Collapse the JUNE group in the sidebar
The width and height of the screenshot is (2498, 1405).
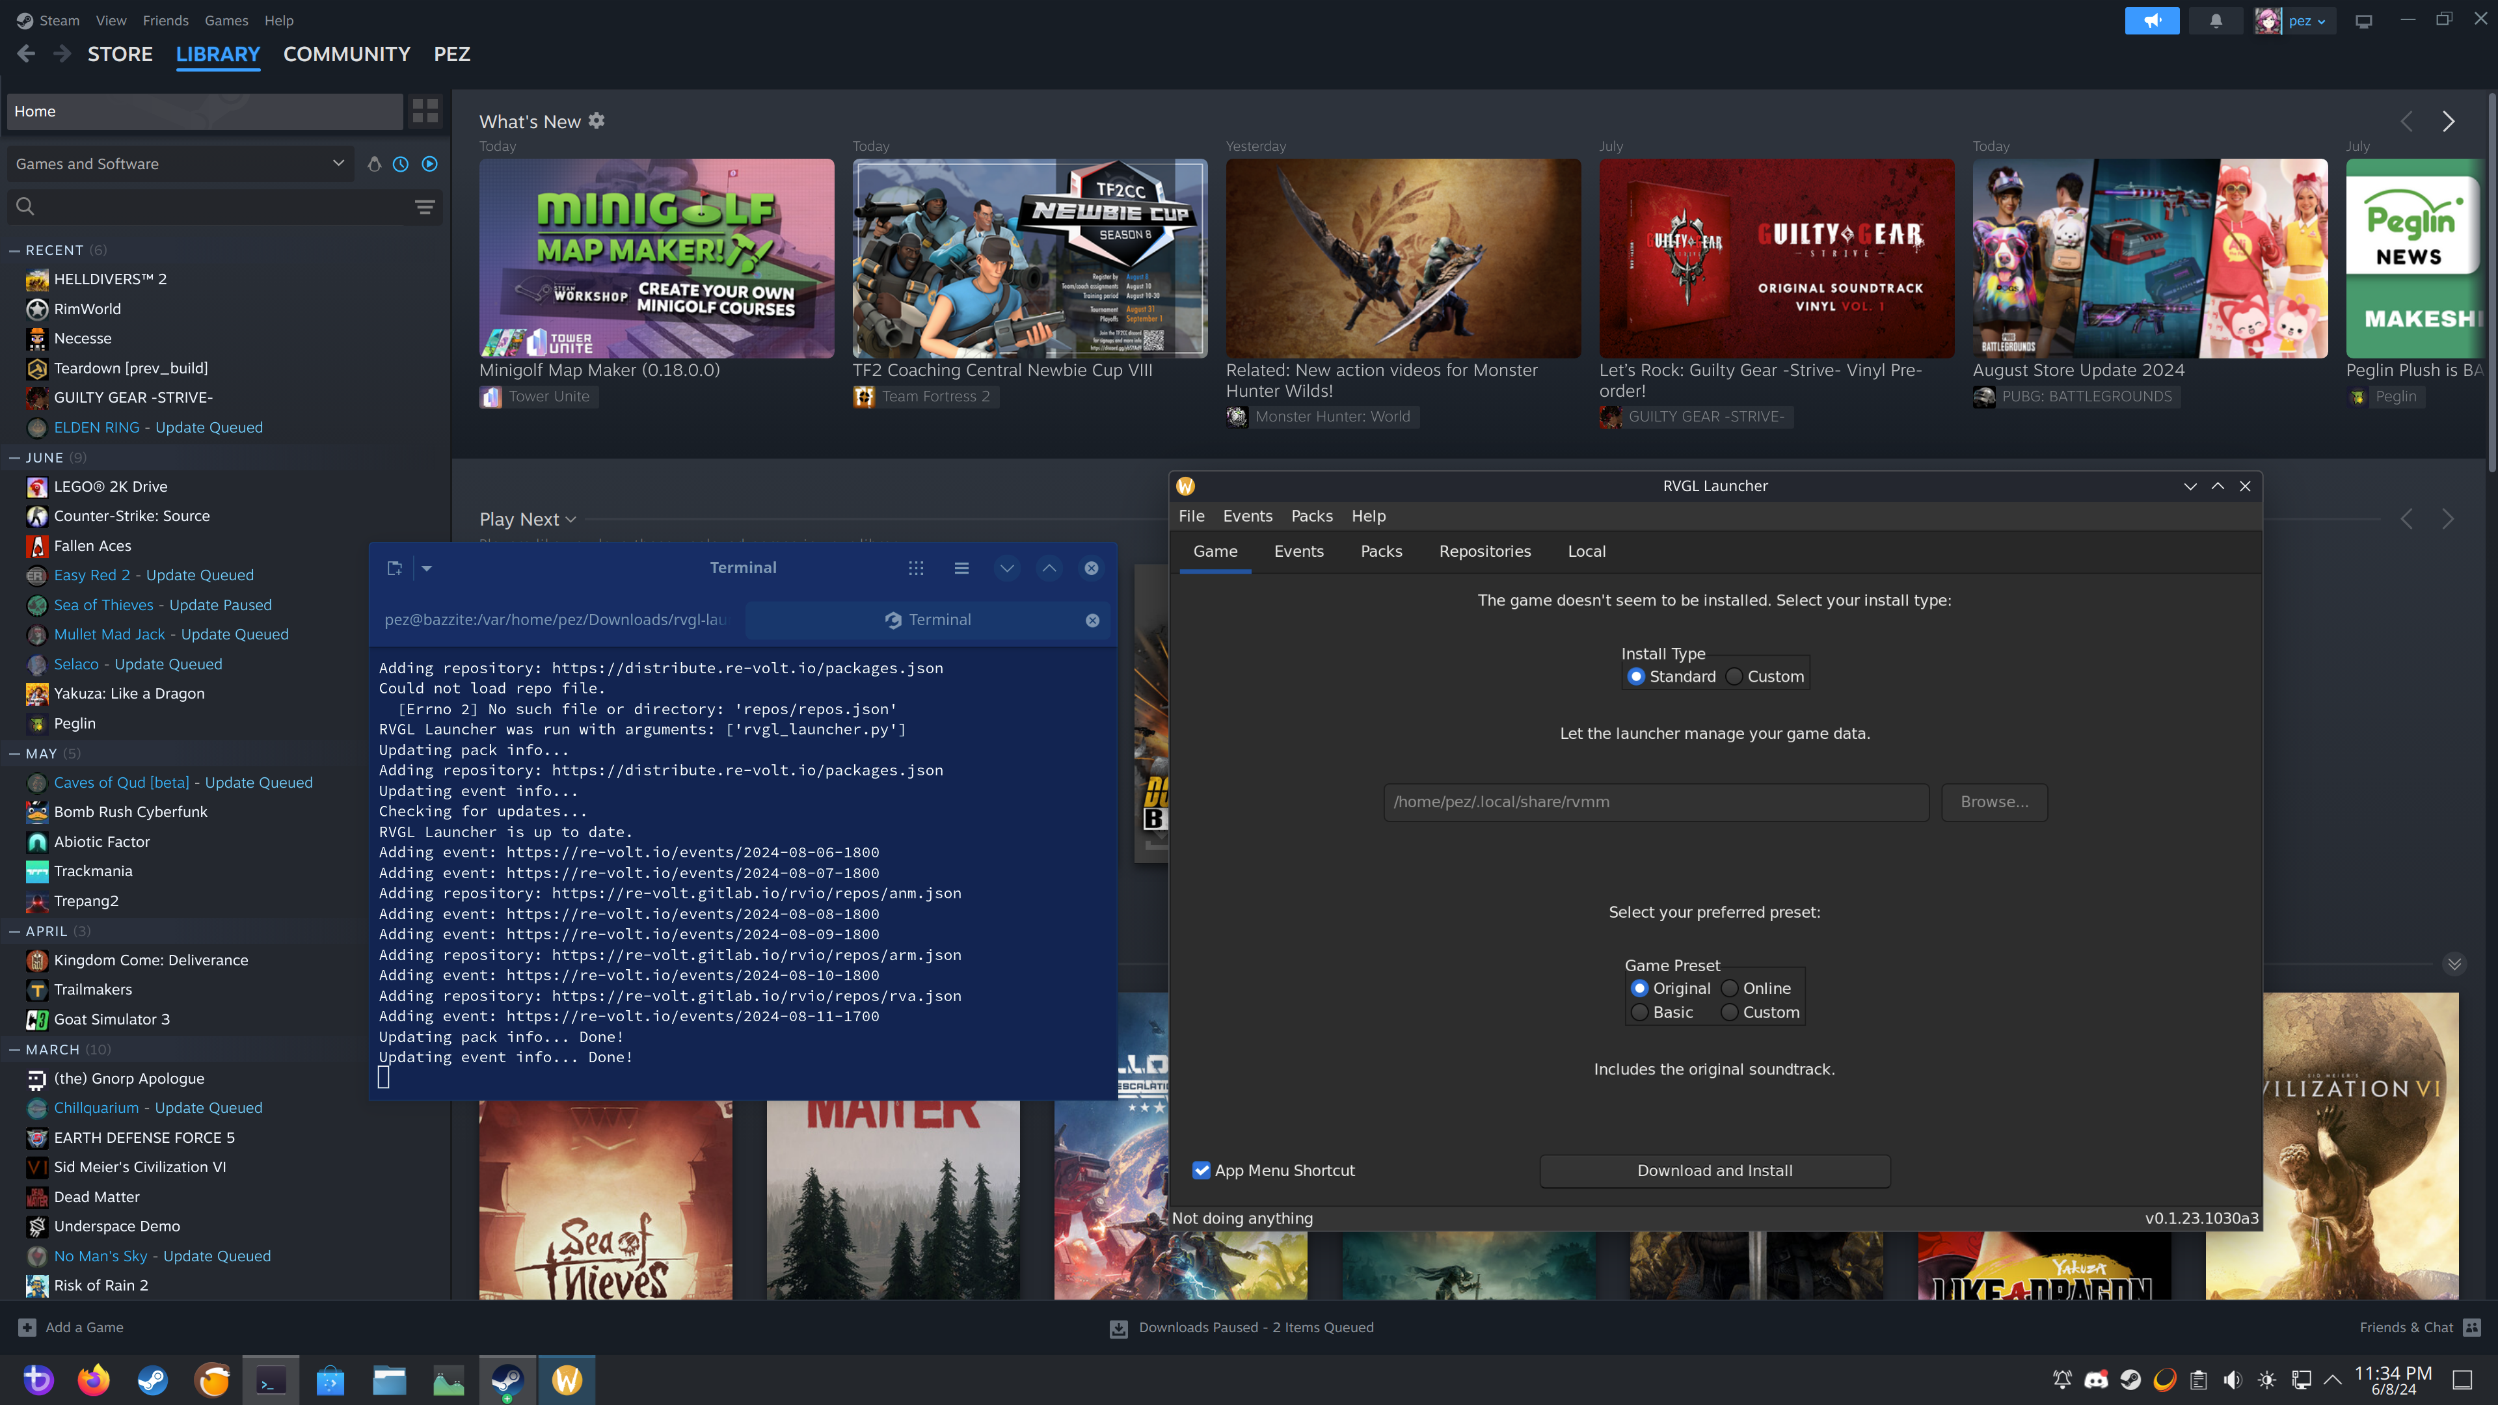coord(14,457)
